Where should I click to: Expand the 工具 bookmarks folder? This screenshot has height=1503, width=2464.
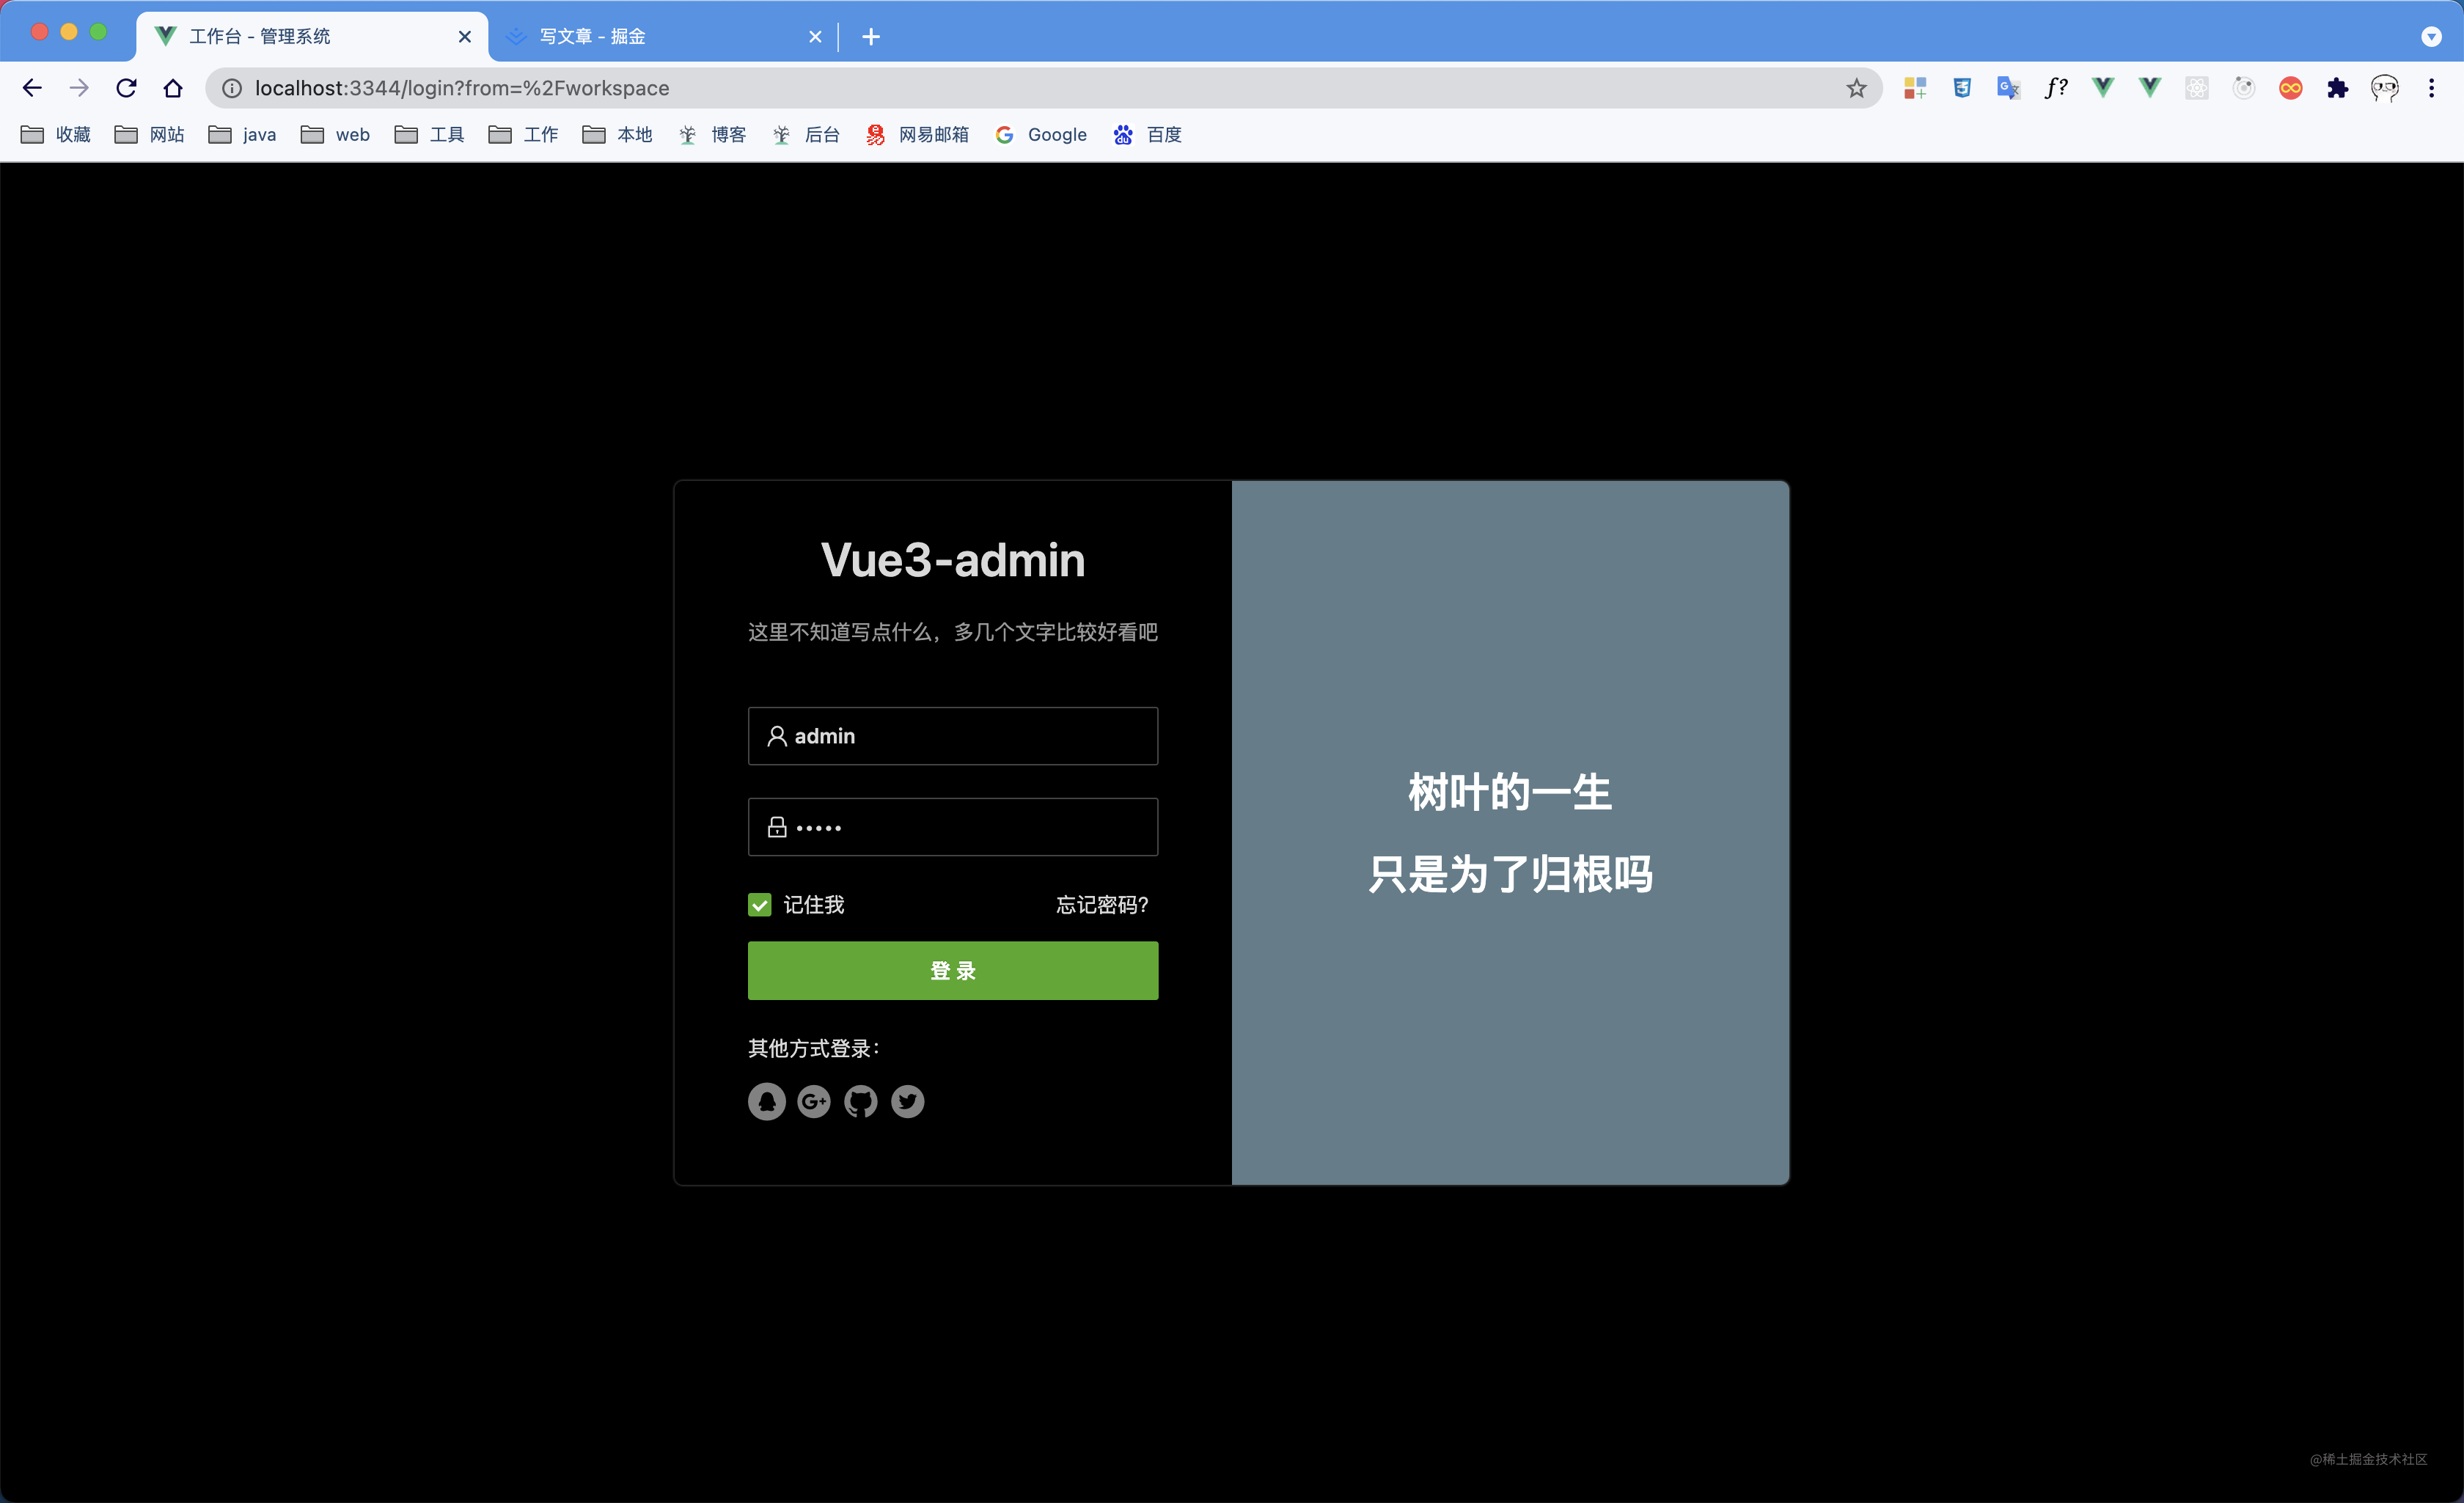click(x=429, y=134)
